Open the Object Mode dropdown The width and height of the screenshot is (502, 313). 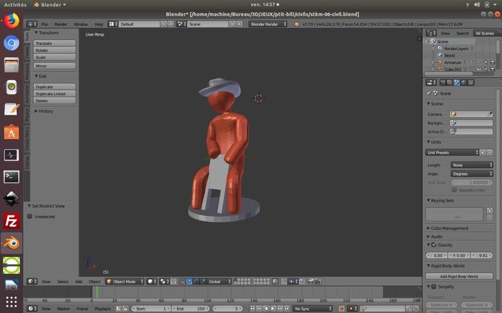(x=124, y=282)
